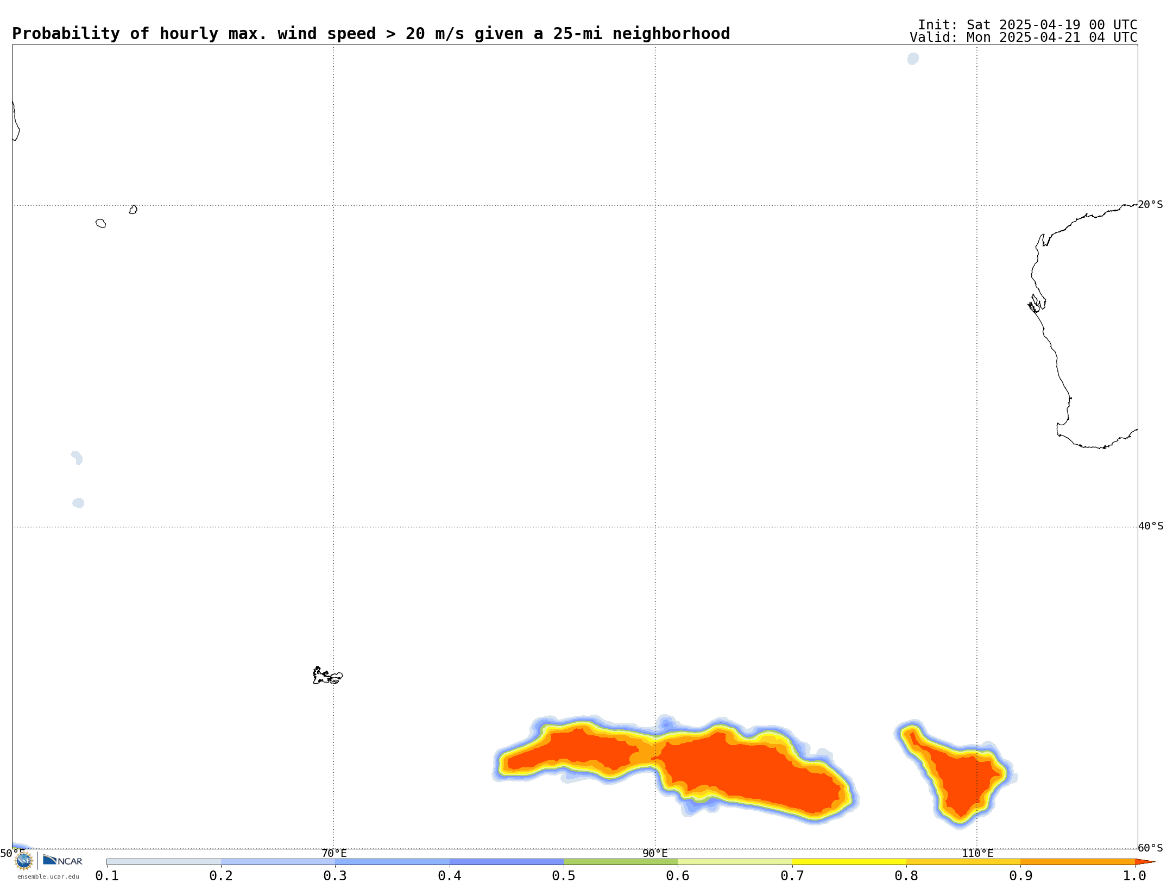This screenshot has height=883, width=1173.
Task: Click the plot title about wind speed probability
Action: point(371,34)
